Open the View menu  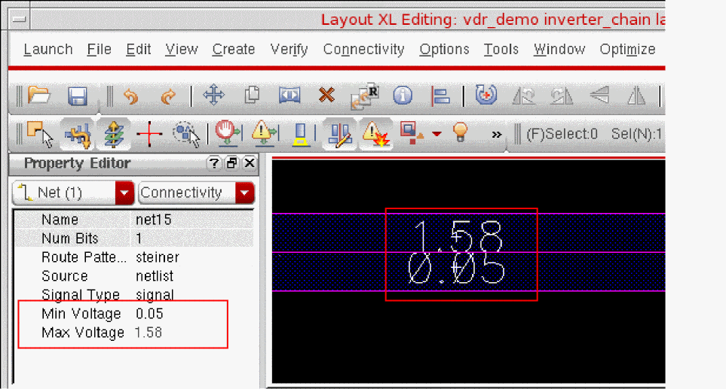coord(182,50)
